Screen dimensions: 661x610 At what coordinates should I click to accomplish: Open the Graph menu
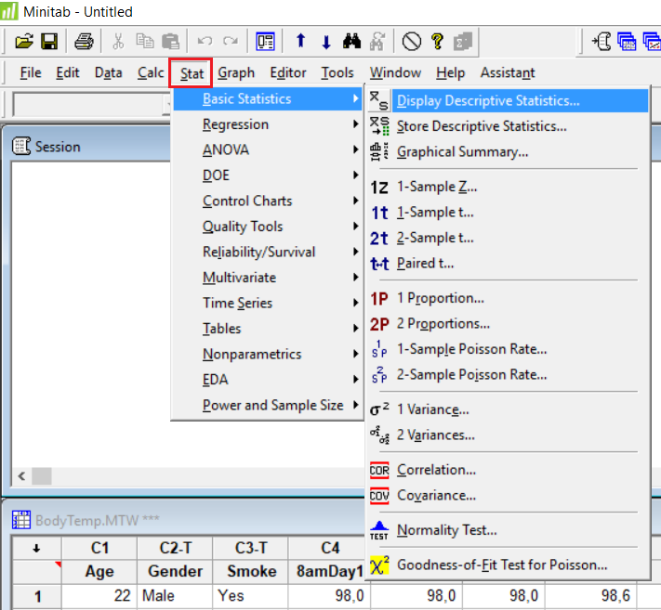(236, 72)
